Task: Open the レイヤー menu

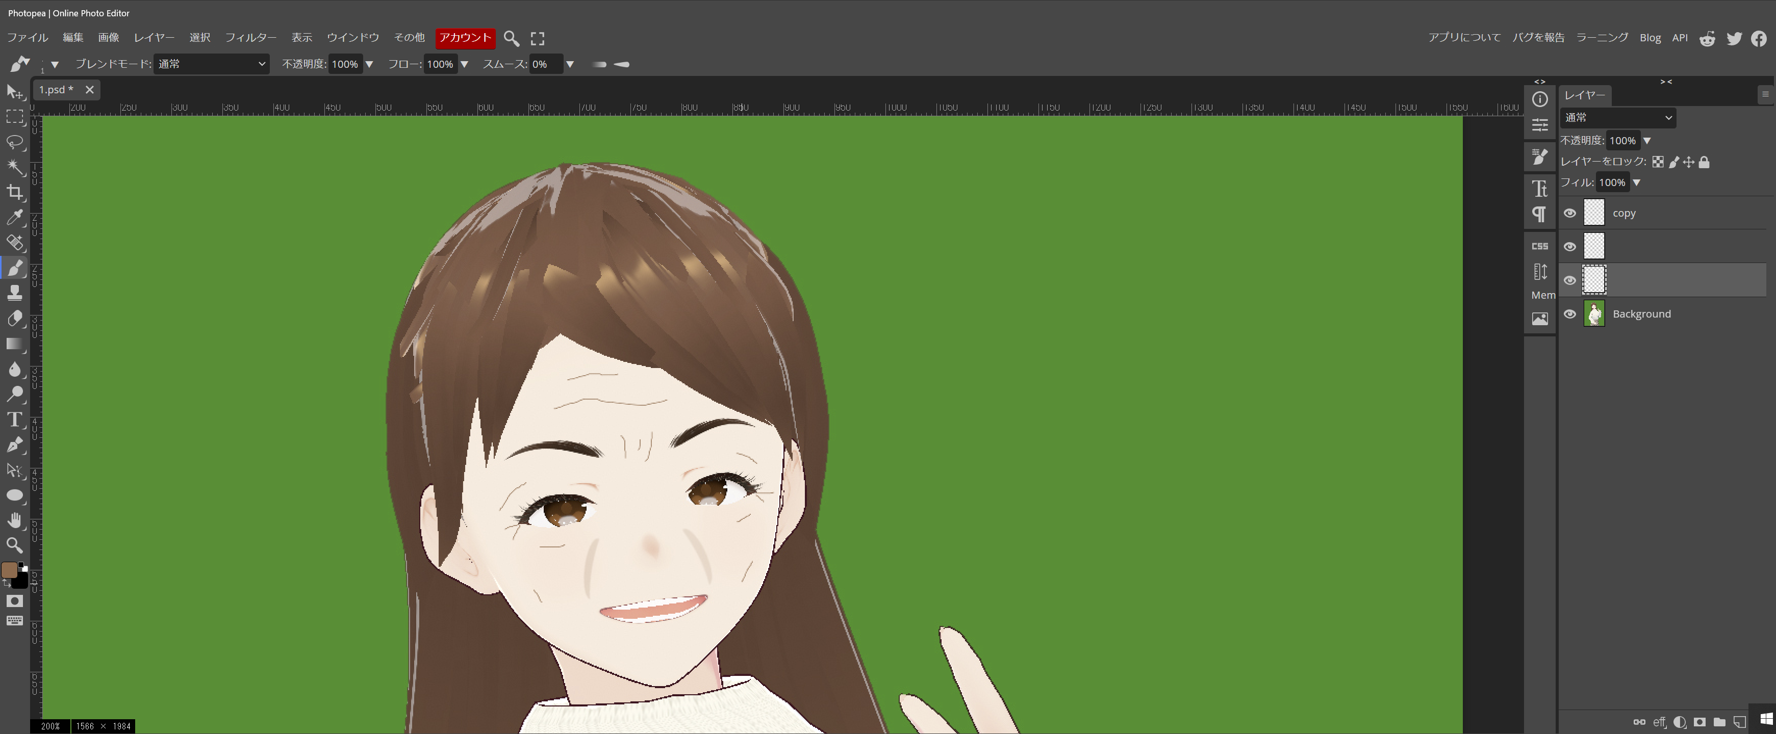Action: (x=154, y=37)
